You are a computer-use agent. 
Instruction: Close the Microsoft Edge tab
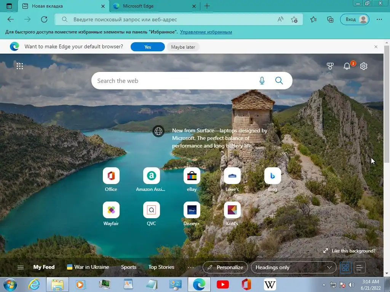coord(194,6)
